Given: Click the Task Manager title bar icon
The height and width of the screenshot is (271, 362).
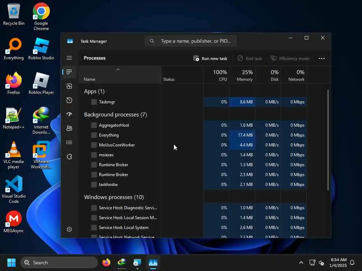Looking at the screenshot, I should 70,41.
